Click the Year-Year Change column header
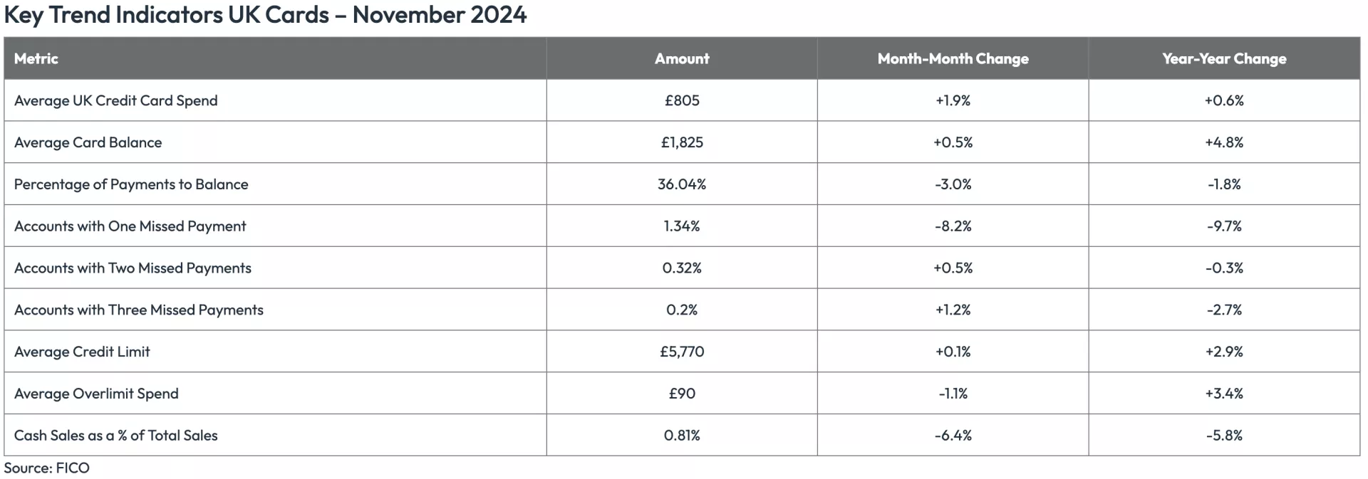This screenshot has width=1368, height=479. point(1223,58)
